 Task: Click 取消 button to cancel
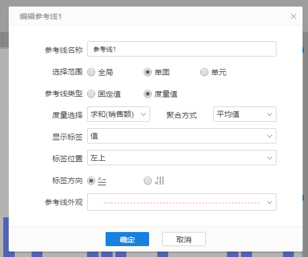[184, 239]
